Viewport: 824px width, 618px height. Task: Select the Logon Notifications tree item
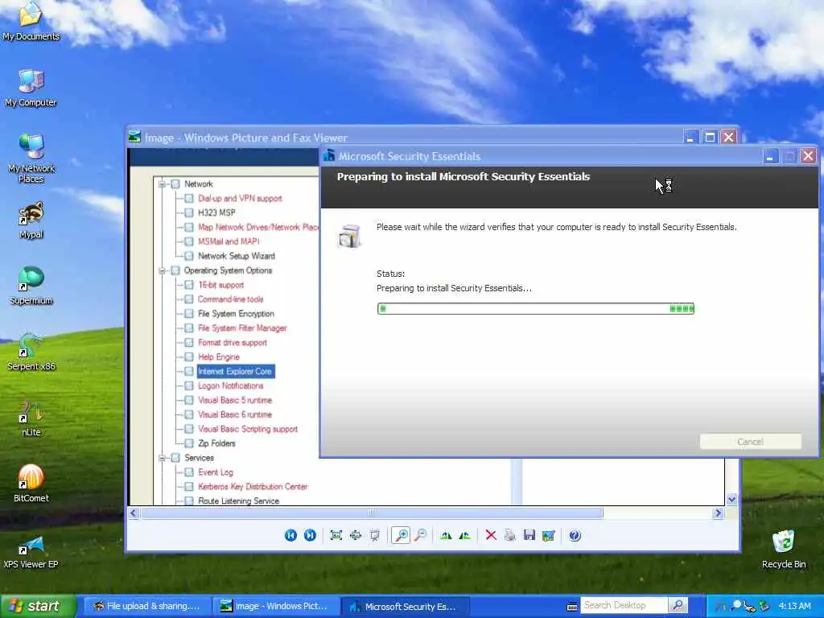tap(231, 385)
